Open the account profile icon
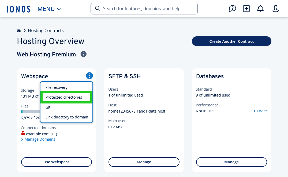Screen dimensions: 288x177 coord(275,9)
